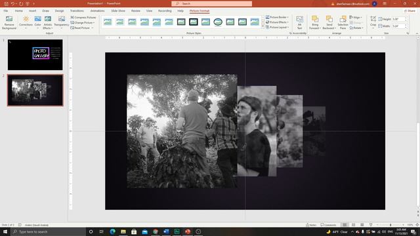
Task: Open Artistic Effects options
Action: [48, 22]
